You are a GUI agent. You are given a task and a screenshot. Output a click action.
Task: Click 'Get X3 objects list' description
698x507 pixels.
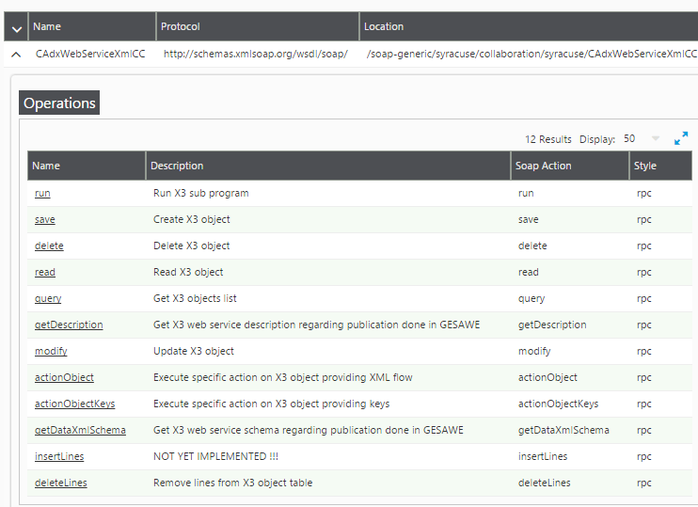195,298
